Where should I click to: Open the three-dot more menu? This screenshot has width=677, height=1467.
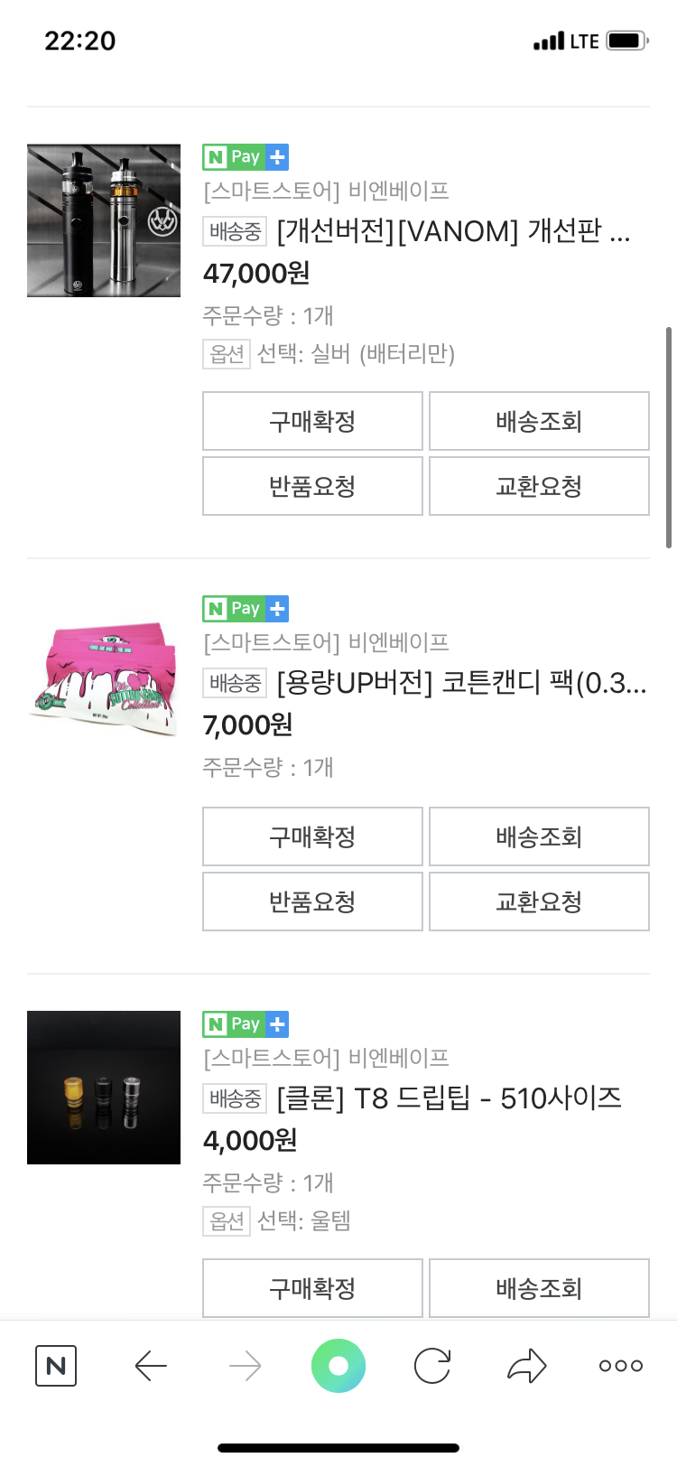pos(621,1365)
